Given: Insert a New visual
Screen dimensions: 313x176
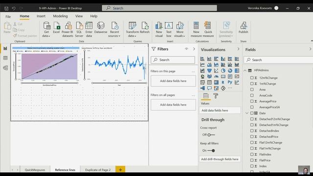Looking at the screenshot, I should click(x=159, y=29).
